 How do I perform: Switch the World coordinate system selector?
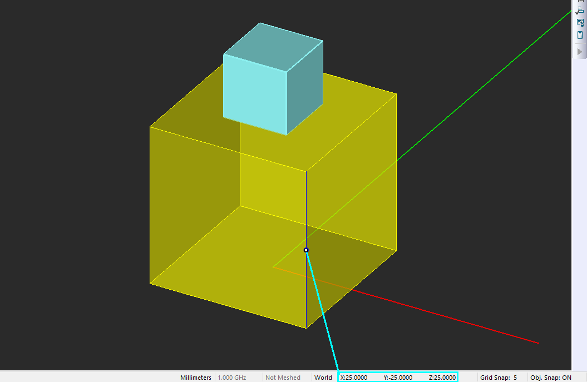(323, 378)
